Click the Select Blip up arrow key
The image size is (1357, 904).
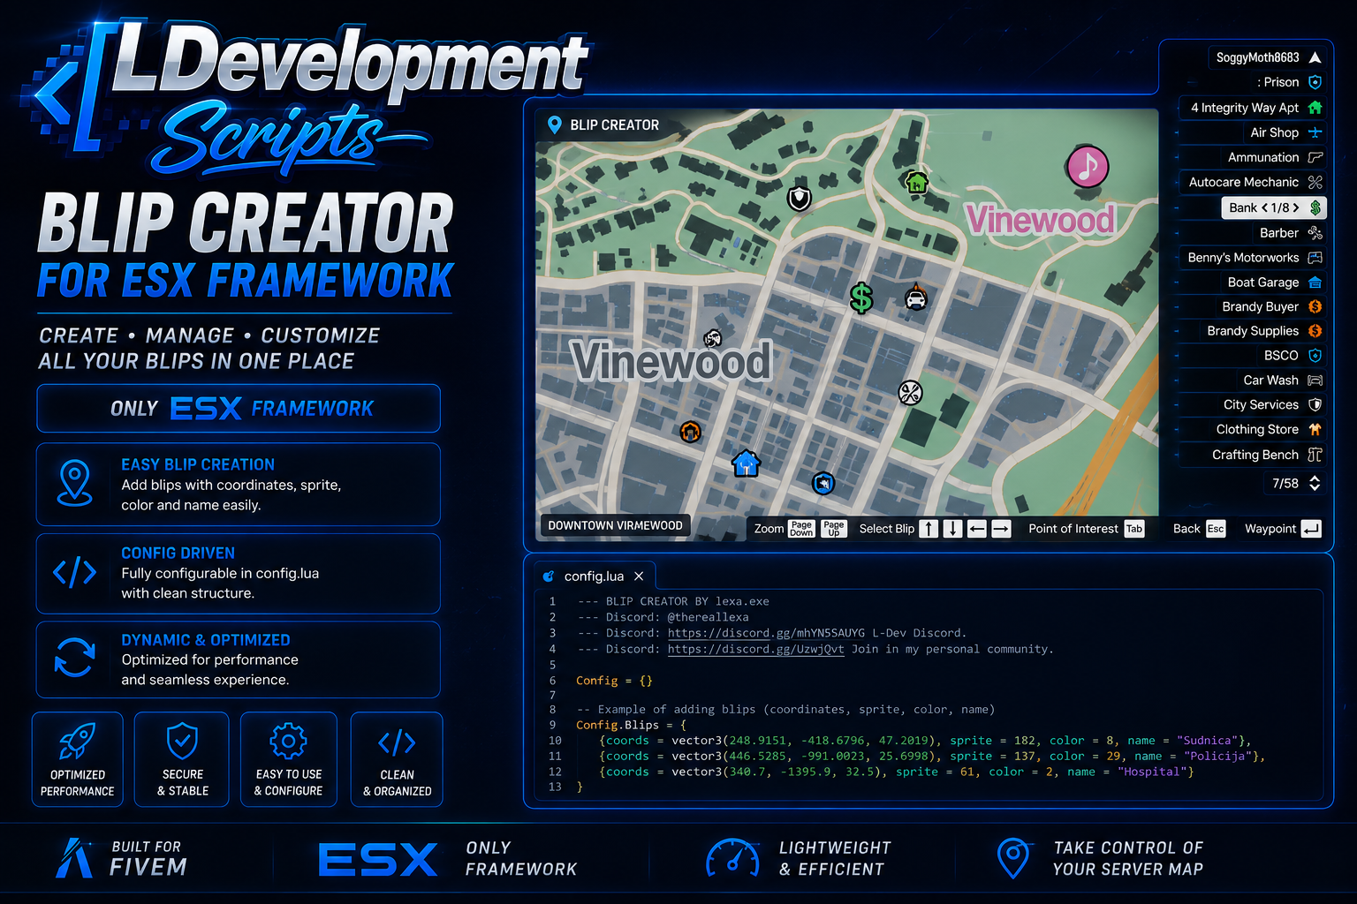point(929,529)
